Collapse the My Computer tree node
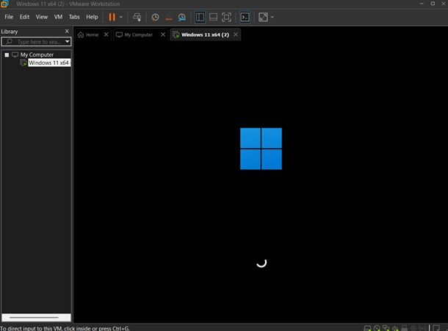The width and height of the screenshot is (448, 331). (x=7, y=54)
